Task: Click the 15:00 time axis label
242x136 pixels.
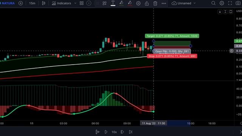Action: click(x=191, y=124)
